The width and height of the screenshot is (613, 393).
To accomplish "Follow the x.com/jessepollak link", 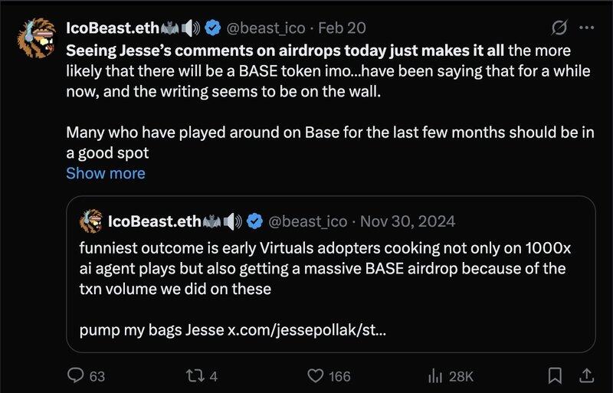I will 307,329.
